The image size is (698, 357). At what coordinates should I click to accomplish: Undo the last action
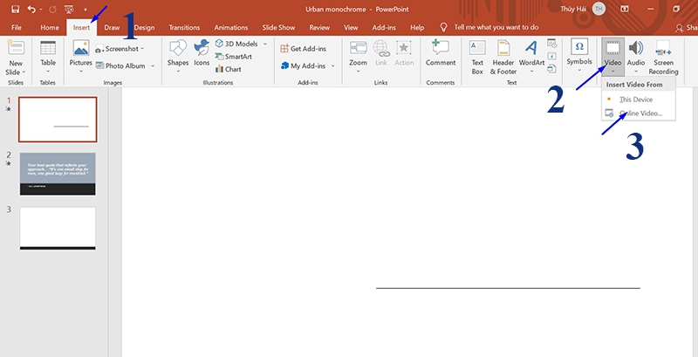point(31,10)
